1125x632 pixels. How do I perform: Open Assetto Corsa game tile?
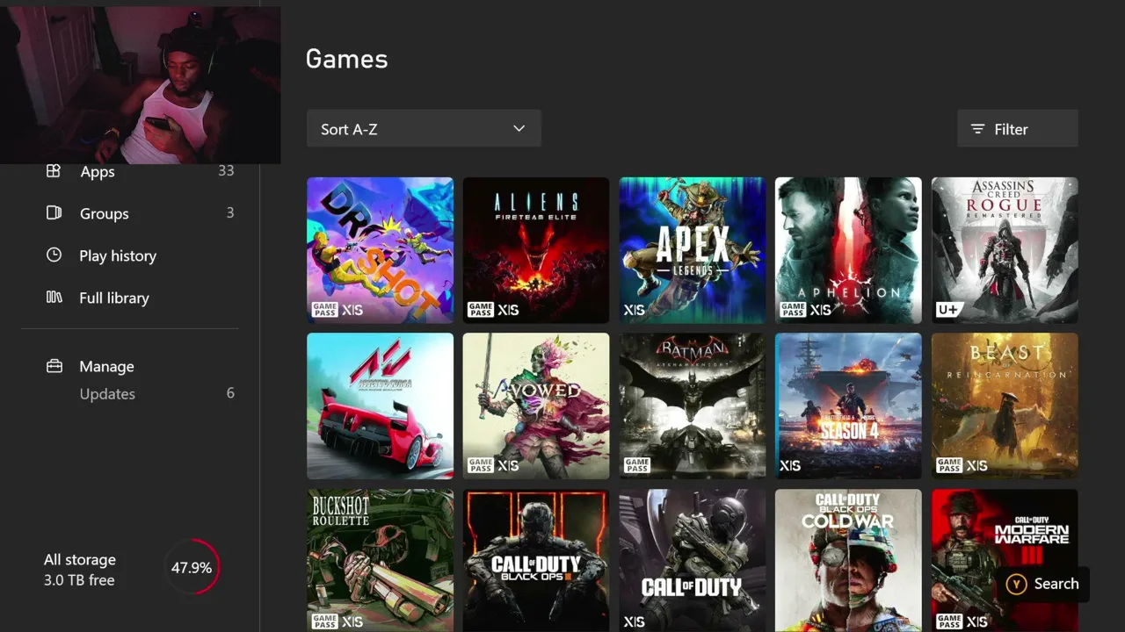380,406
